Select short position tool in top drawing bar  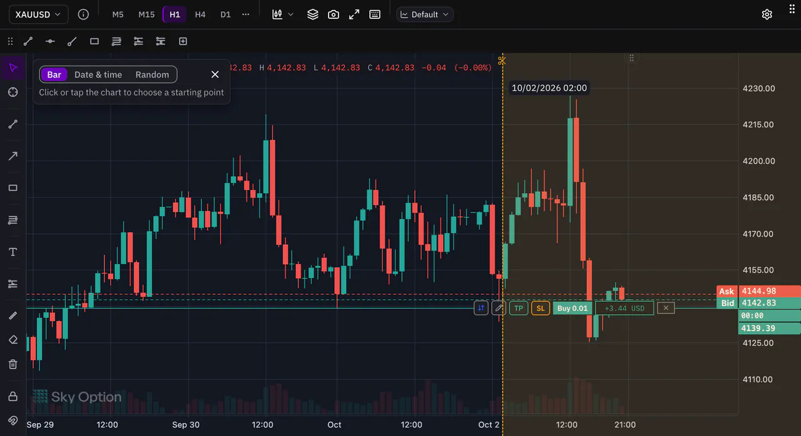(161, 41)
